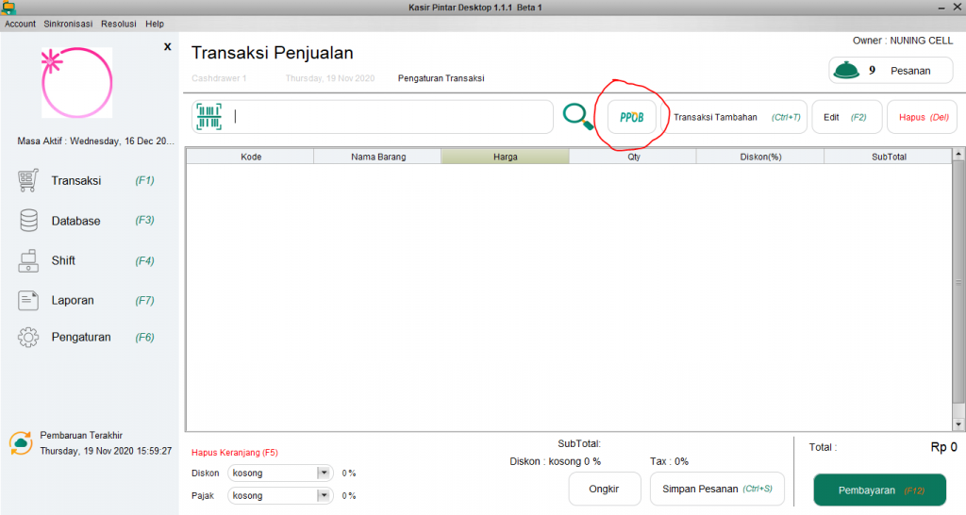Click the Hapus (Del) button

coord(923,117)
